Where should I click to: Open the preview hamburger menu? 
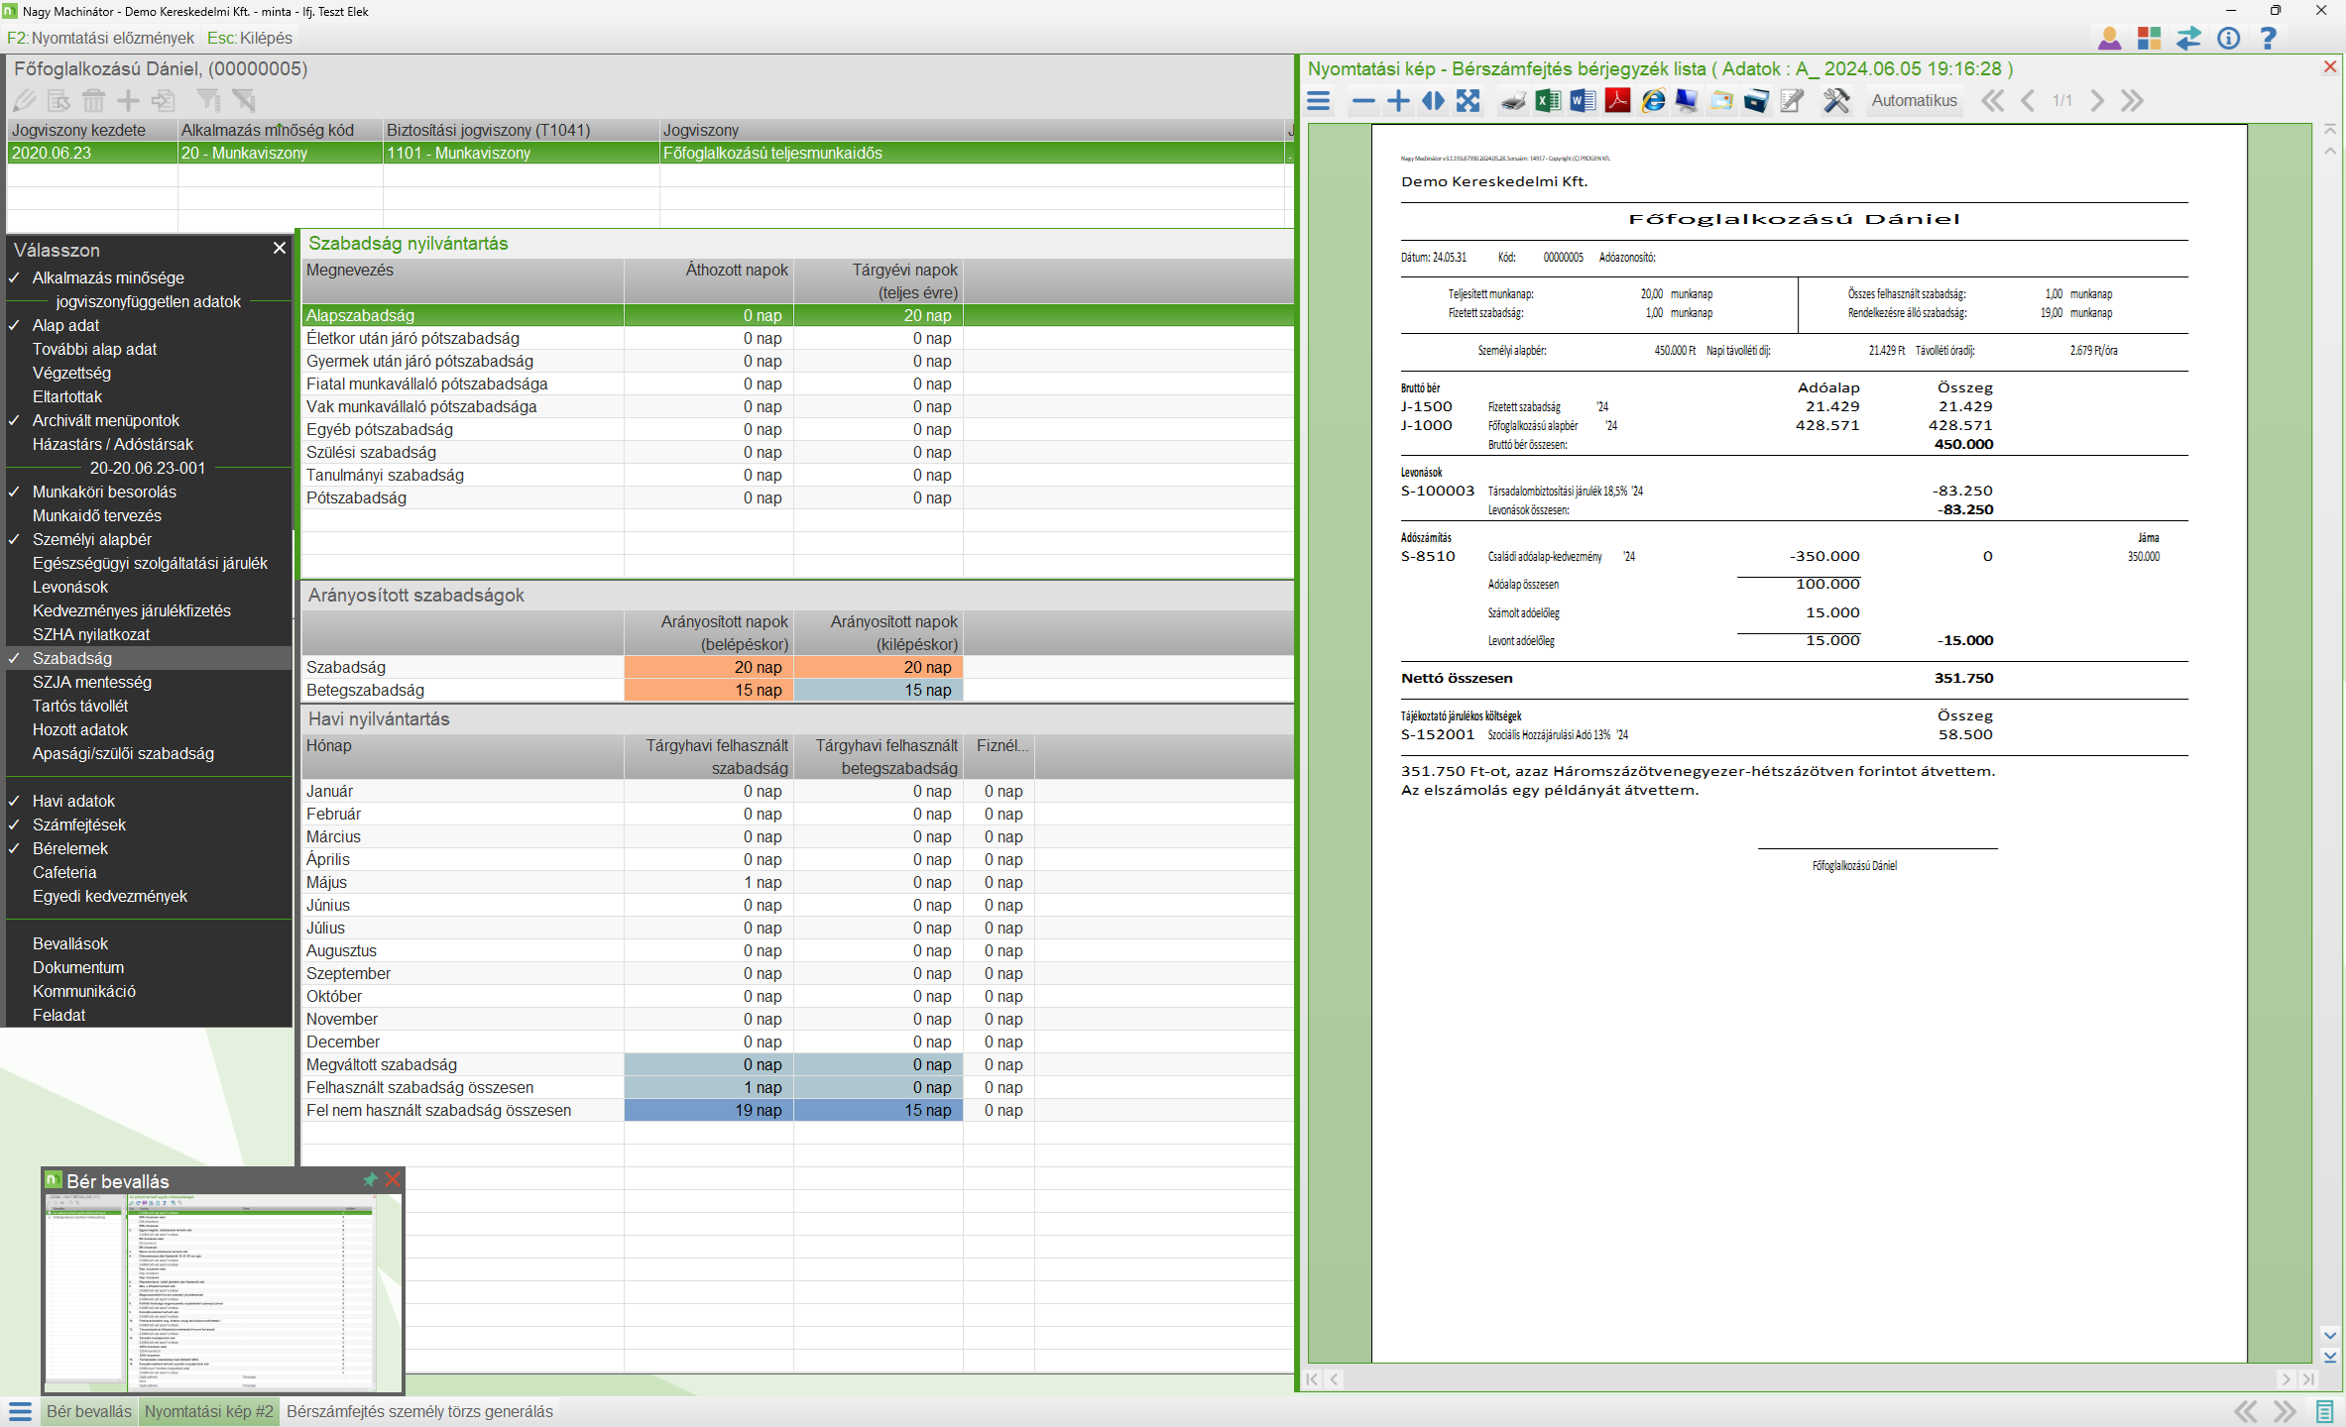coord(1319,101)
